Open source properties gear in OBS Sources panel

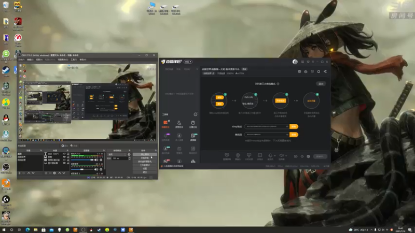pyautogui.click(x=54, y=173)
